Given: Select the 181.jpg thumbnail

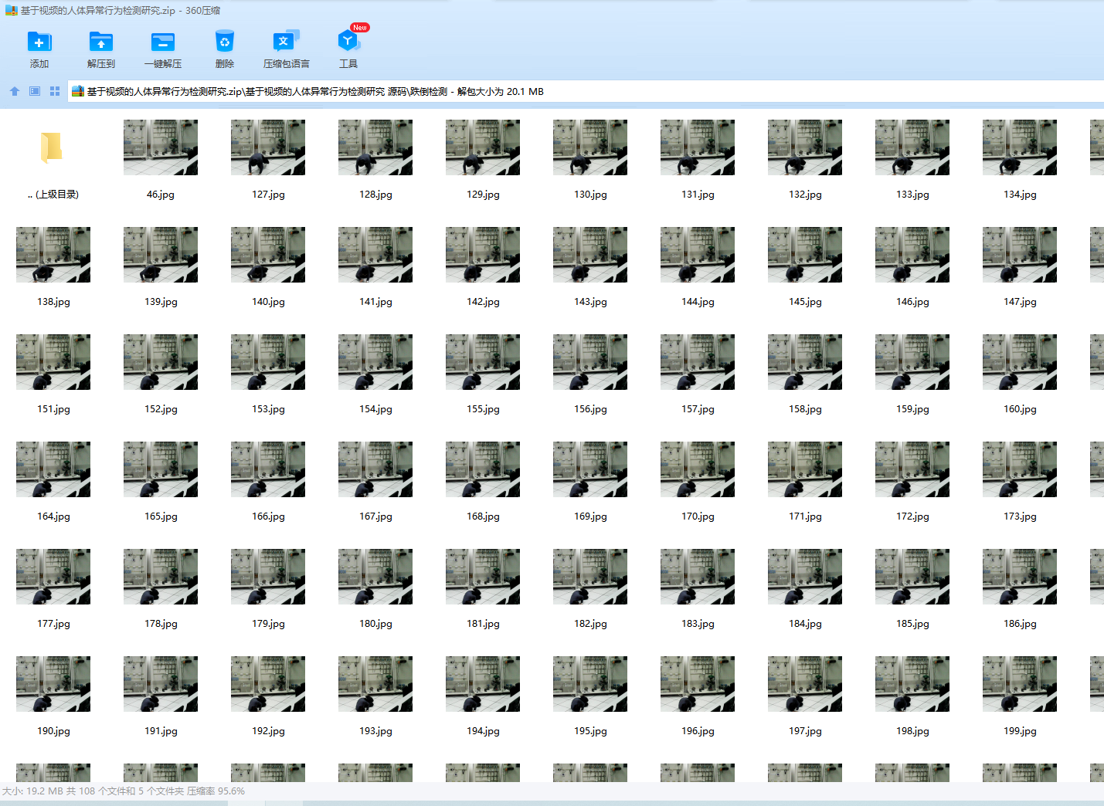Looking at the screenshot, I should pyautogui.click(x=483, y=577).
